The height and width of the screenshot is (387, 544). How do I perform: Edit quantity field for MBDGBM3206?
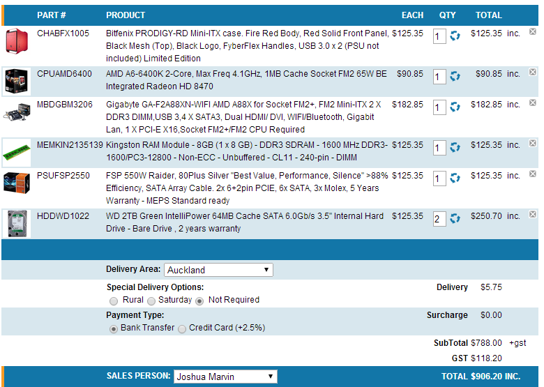439,107
